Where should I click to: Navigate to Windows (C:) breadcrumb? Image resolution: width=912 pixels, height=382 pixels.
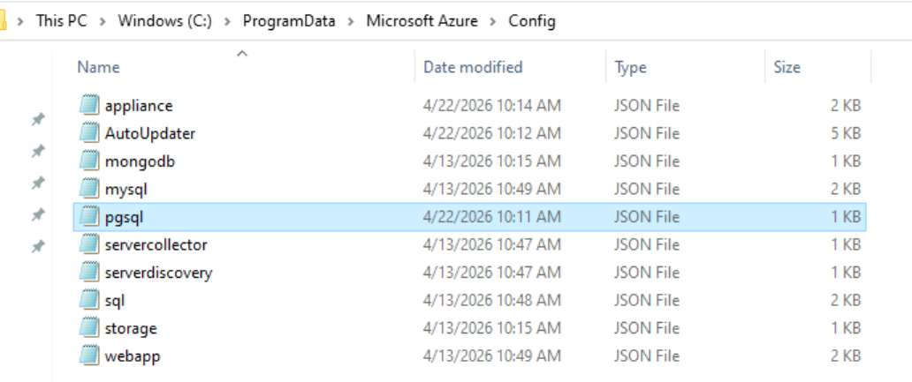pyautogui.click(x=165, y=21)
